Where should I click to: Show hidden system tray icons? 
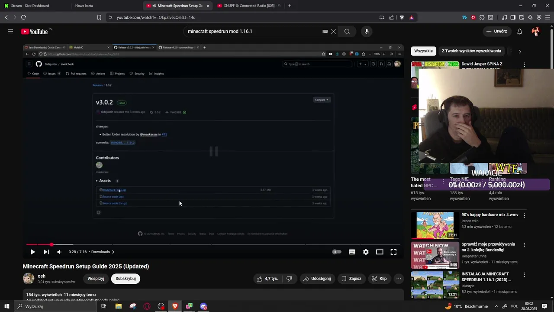pyautogui.click(x=496, y=306)
